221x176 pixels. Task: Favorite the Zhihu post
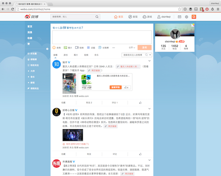click(63, 103)
